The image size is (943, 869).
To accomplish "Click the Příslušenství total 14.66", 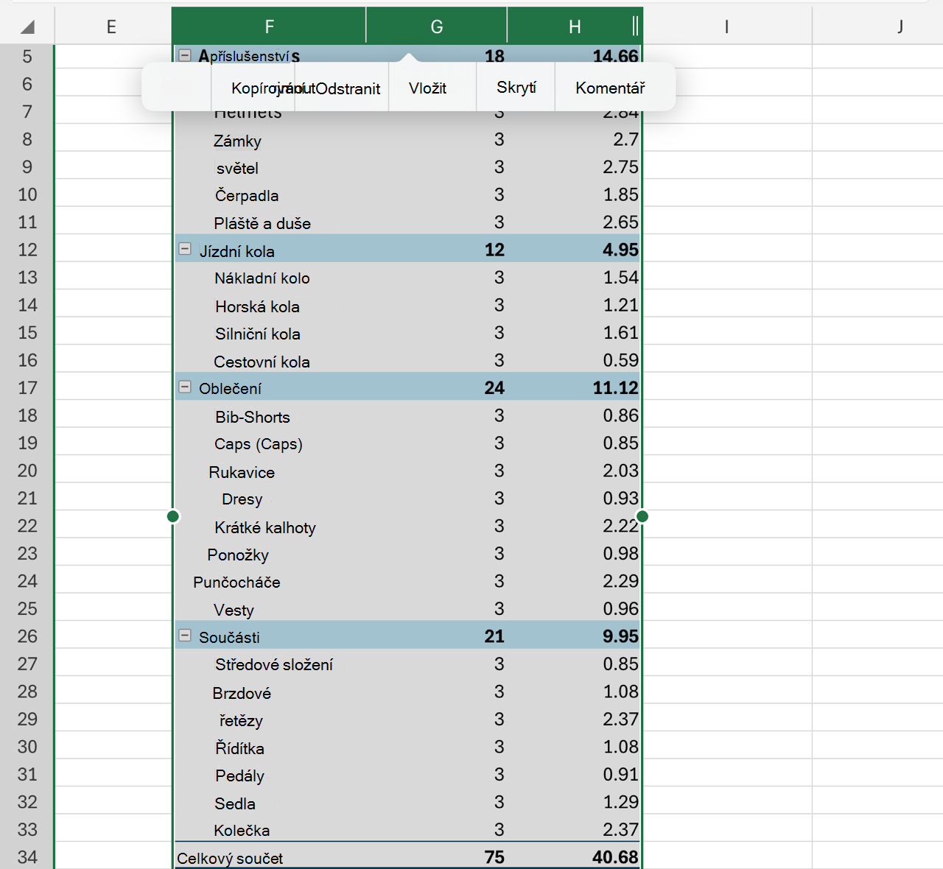I will click(x=615, y=56).
